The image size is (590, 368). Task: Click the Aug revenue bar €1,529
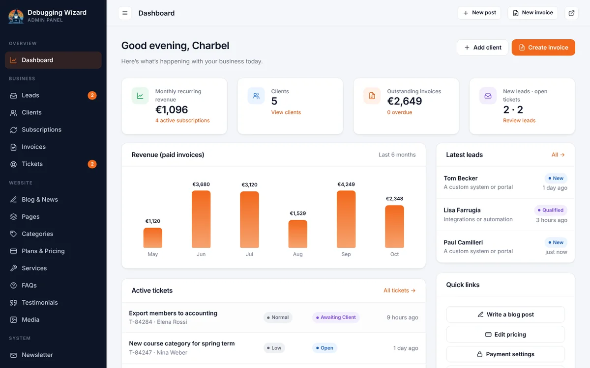point(298,234)
